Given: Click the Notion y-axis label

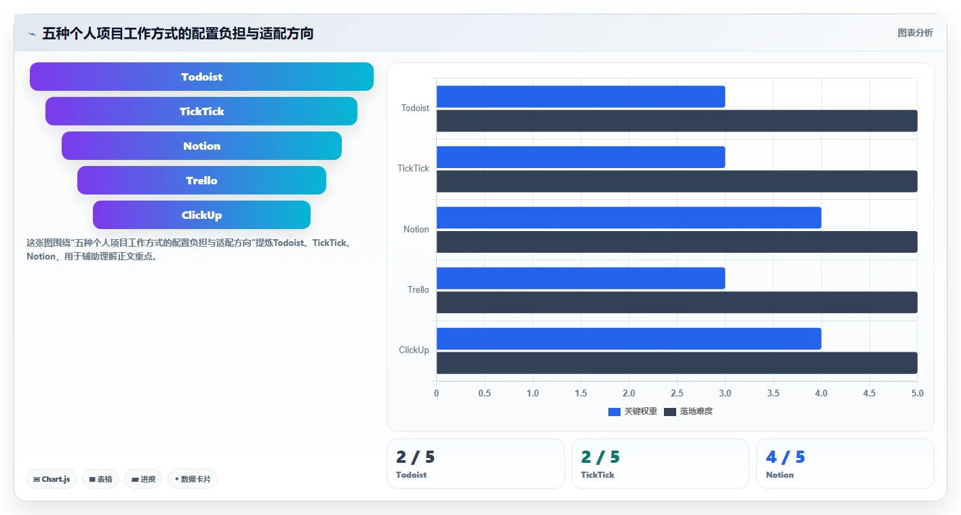Looking at the screenshot, I should coord(416,230).
